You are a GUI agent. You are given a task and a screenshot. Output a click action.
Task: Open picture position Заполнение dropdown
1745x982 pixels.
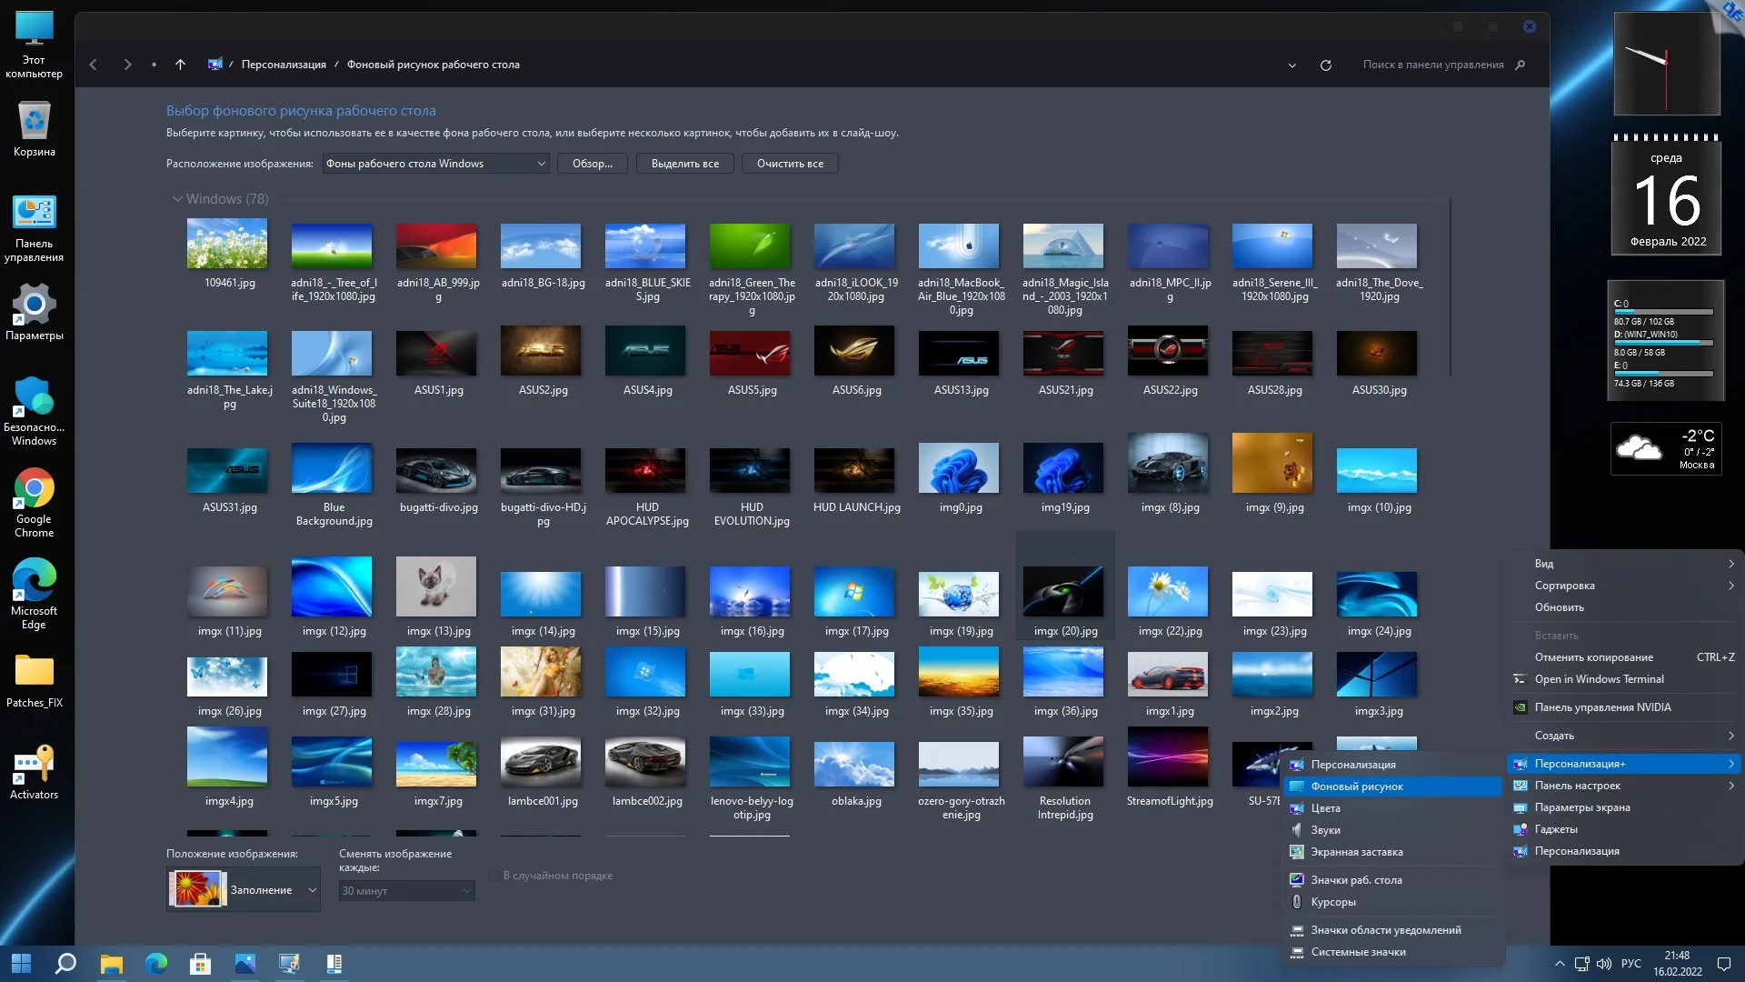coord(244,890)
